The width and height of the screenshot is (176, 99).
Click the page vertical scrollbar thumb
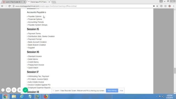click(175, 71)
